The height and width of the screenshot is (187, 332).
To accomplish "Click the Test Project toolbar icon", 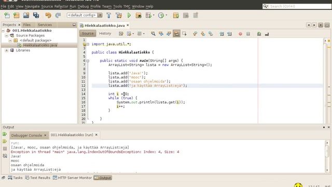I will click(x=149, y=15).
